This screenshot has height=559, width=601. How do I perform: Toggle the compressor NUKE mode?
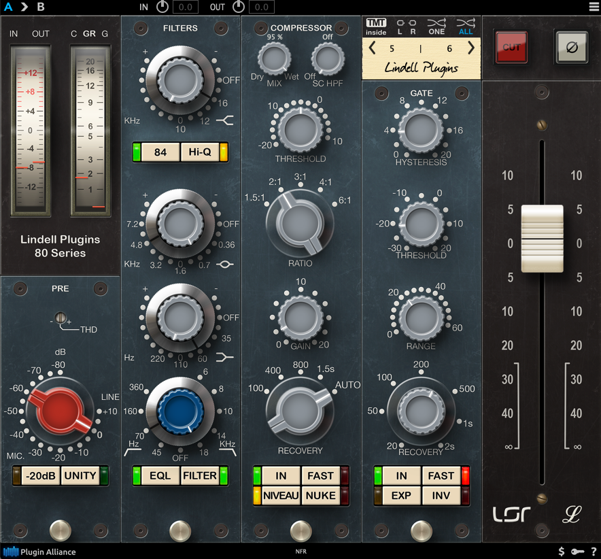[x=320, y=495]
